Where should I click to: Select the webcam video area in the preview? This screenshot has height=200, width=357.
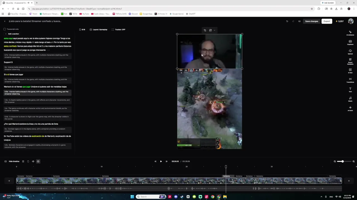[209, 51]
